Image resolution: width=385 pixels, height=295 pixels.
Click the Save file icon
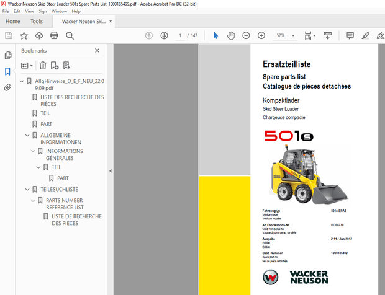[x=9, y=36]
